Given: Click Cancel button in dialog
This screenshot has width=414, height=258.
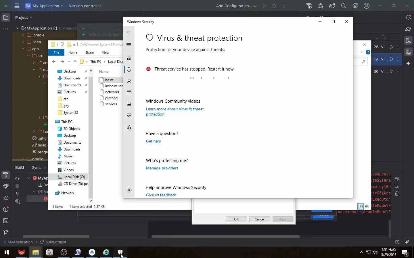Looking at the screenshot, I should coord(260,219).
